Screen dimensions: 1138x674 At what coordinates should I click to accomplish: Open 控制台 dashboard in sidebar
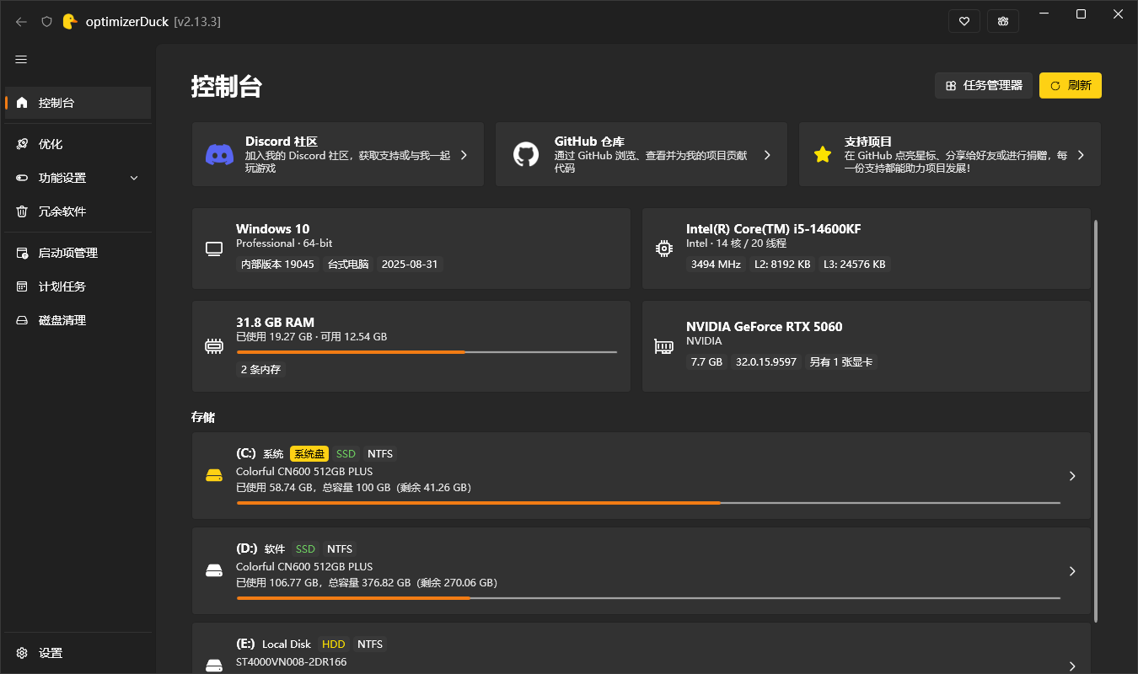(x=78, y=103)
